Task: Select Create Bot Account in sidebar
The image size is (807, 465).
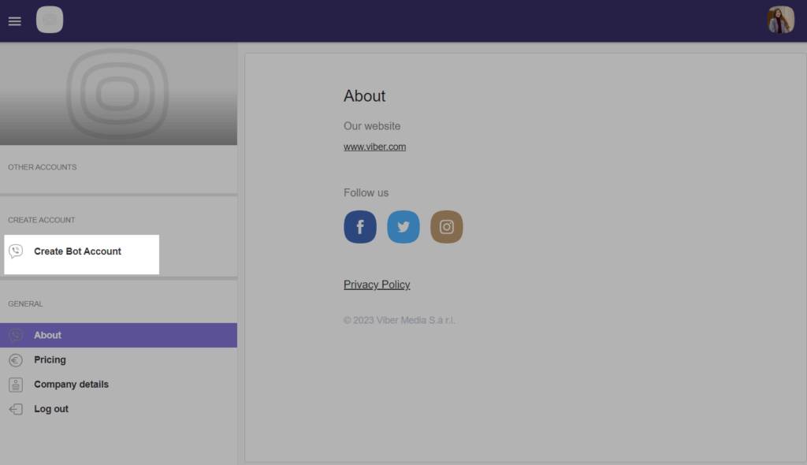Action: 77,251
